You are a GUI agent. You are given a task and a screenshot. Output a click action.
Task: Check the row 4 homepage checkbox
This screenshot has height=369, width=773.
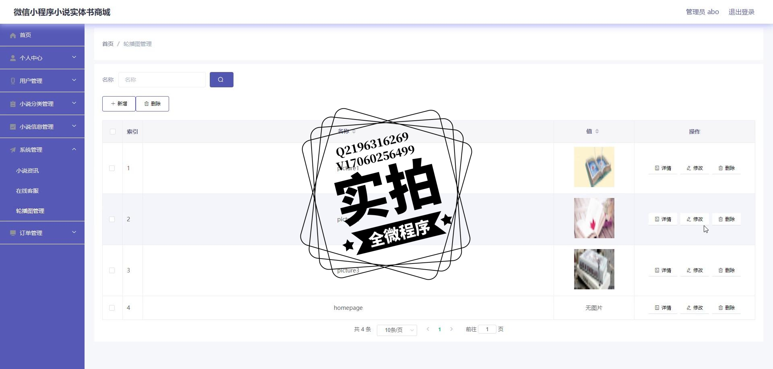[112, 308]
